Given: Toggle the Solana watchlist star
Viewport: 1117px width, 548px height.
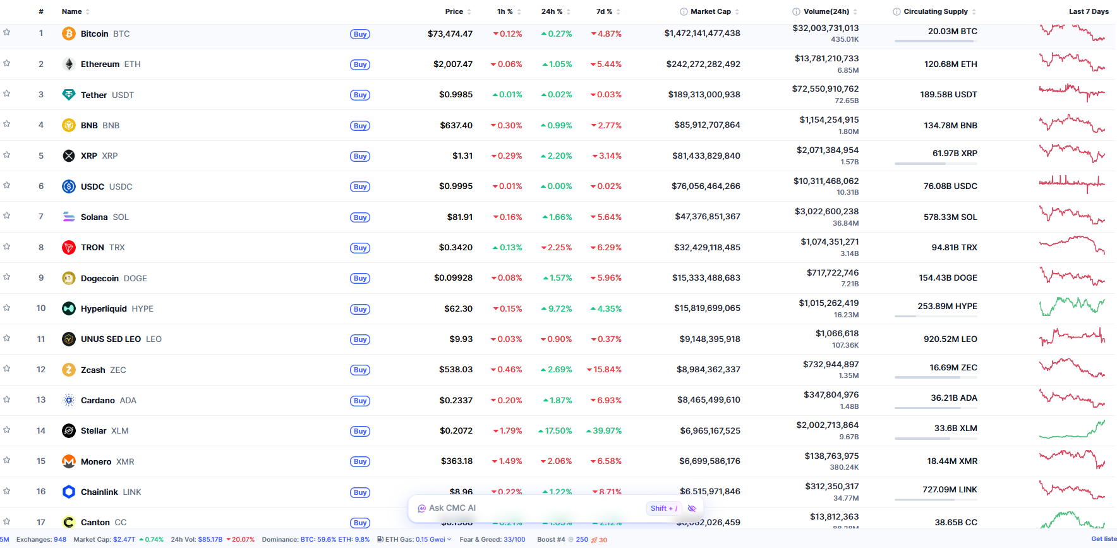Looking at the screenshot, I should [7, 216].
